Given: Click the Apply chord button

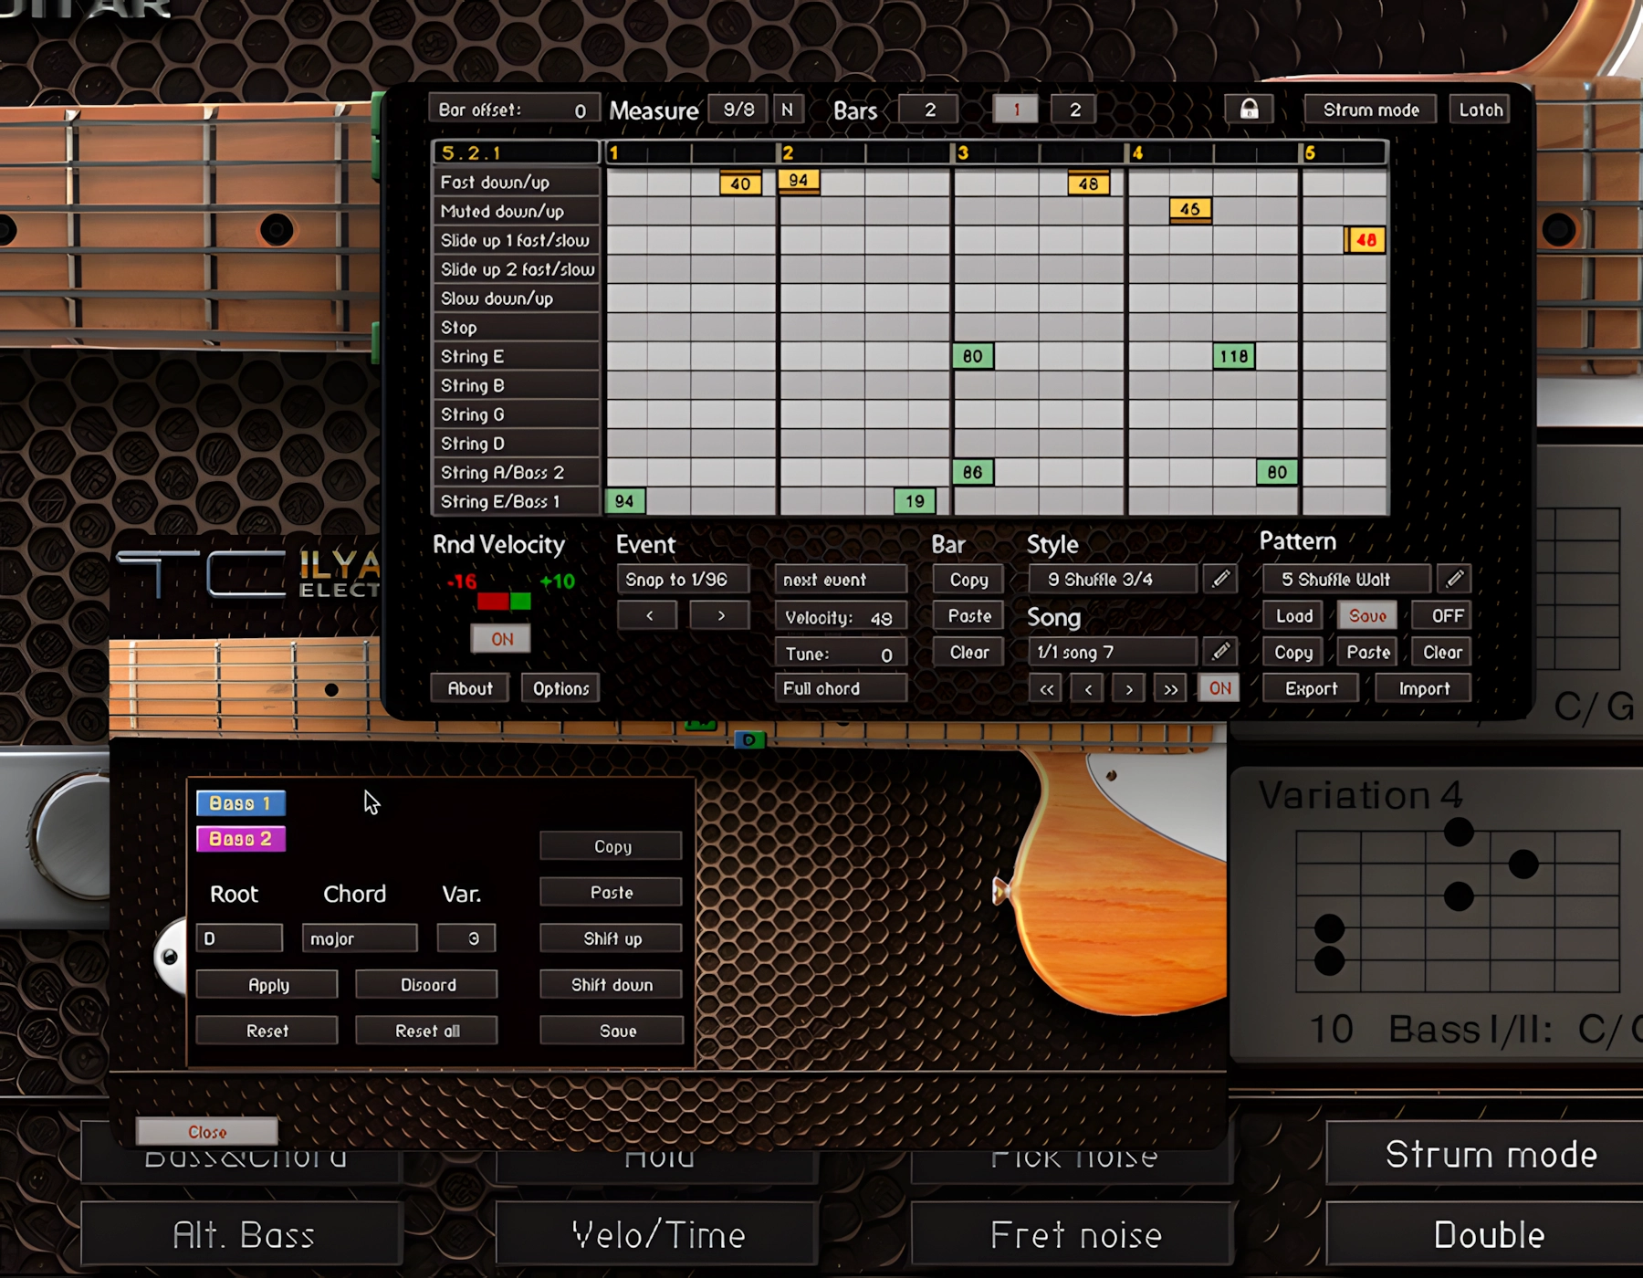Looking at the screenshot, I should (267, 985).
